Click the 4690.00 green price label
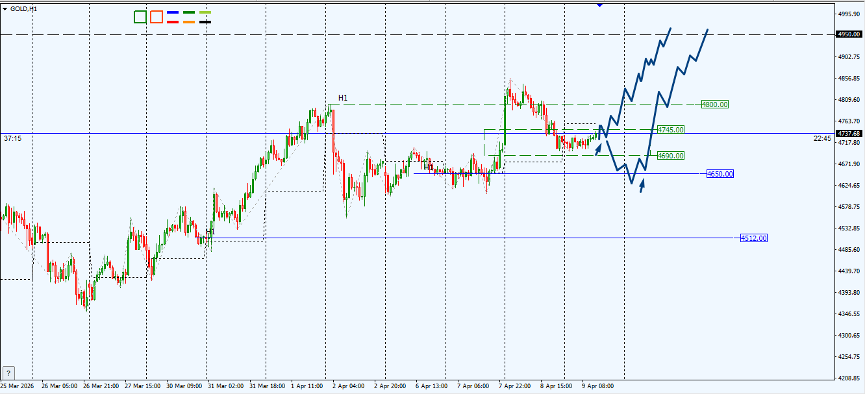The width and height of the screenshot is (865, 394). 671,156
